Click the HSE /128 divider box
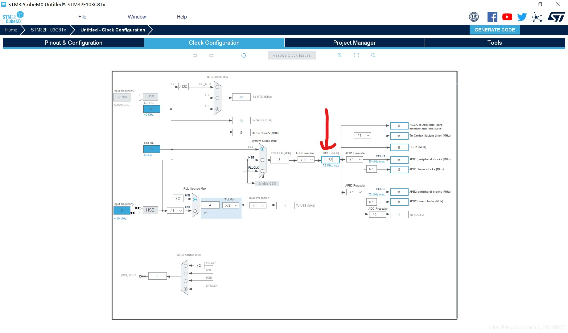568x333 pixels. point(183,87)
